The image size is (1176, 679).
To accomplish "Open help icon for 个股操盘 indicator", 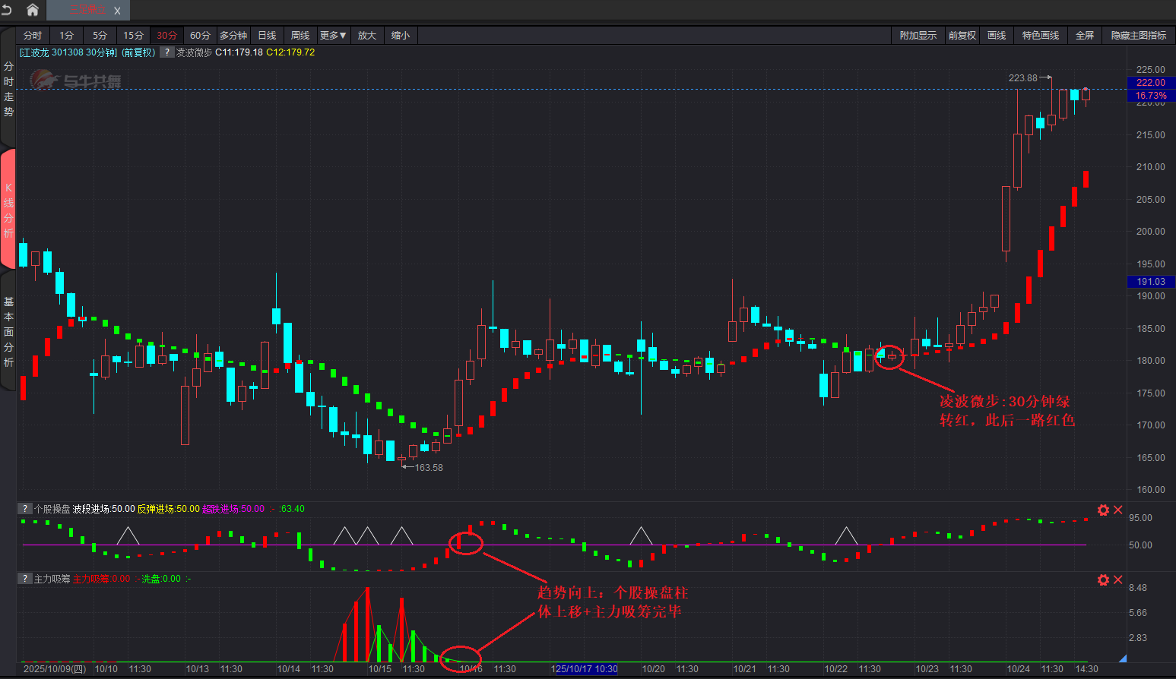I will [x=25, y=509].
